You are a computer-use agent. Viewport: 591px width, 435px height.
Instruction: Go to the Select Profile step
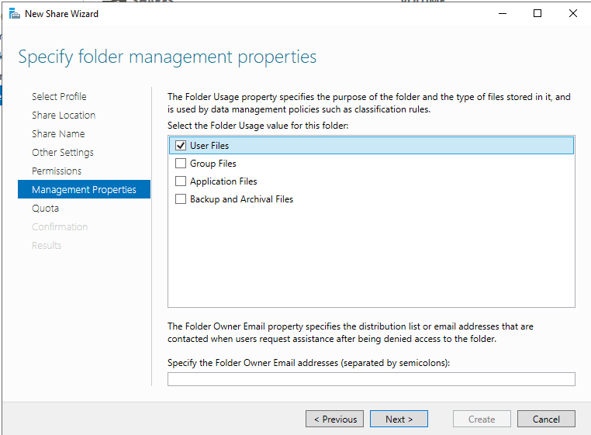(59, 97)
